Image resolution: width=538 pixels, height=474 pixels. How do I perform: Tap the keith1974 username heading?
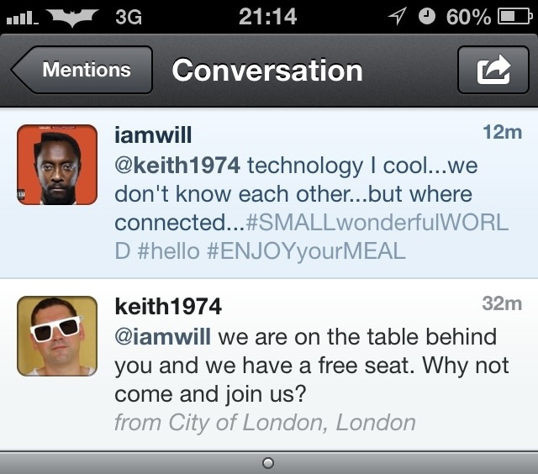click(x=168, y=306)
